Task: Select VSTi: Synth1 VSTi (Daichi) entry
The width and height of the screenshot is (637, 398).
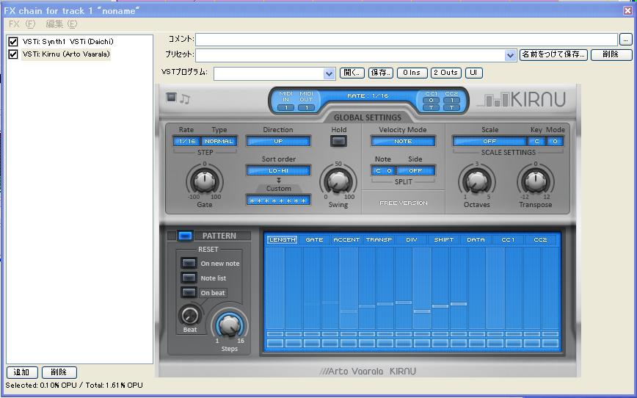Action: click(68, 41)
